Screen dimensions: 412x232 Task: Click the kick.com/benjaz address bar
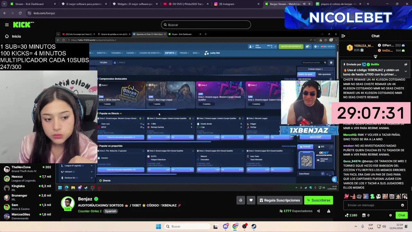(x=154, y=13)
